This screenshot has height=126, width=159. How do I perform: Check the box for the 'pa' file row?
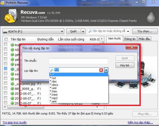click(6, 64)
